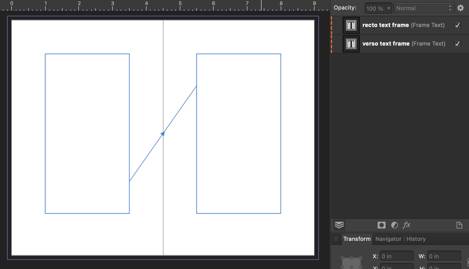This screenshot has height=269, width=469.
Task: Switch to the History tab
Action: coord(416,239)
